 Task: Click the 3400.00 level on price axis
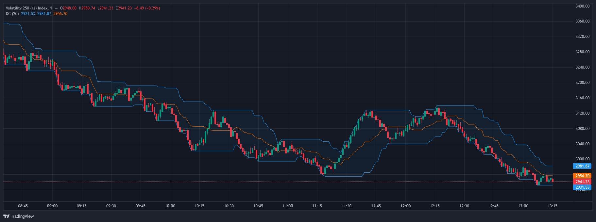pos(583,6)
